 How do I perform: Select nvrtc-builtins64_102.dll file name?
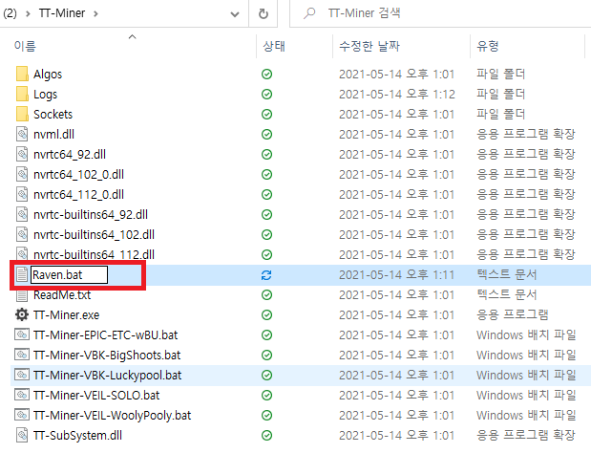pos(94,234)
